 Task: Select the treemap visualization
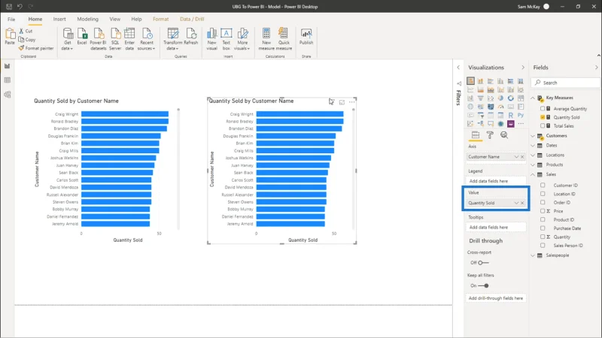click(521, 98)
